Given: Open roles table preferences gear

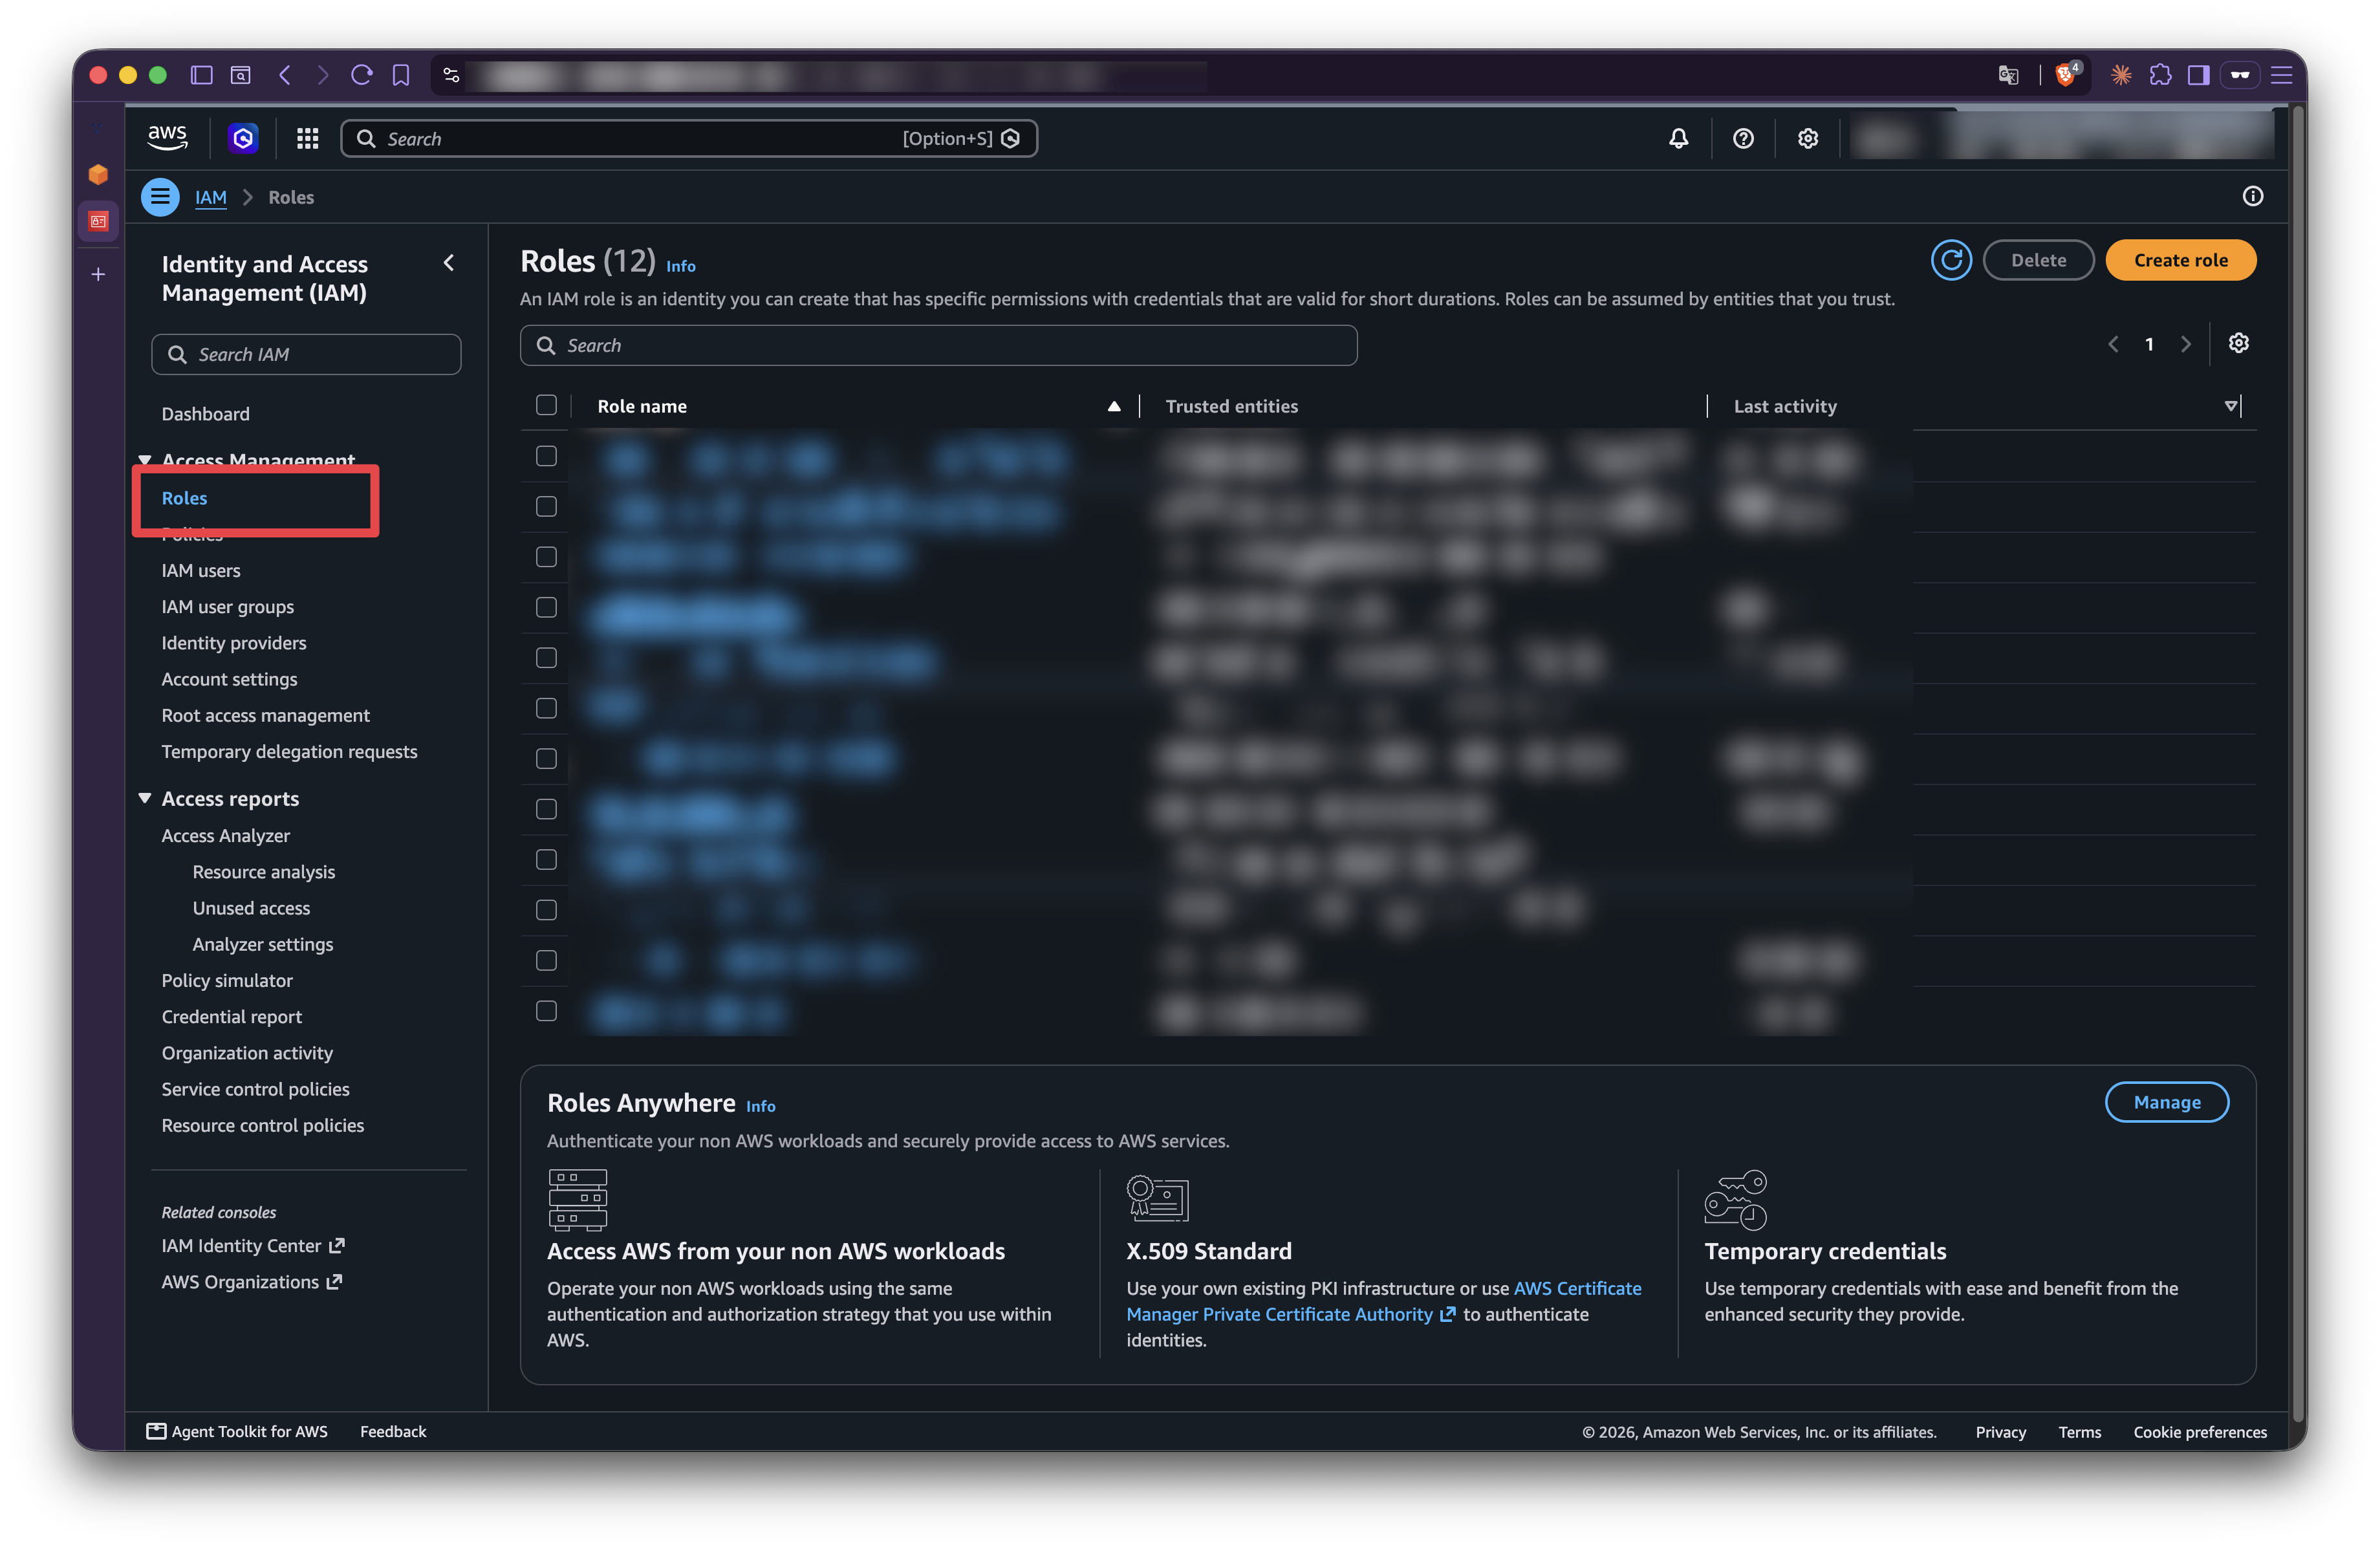Looking at the screenshot, I should click(2238, 343).
